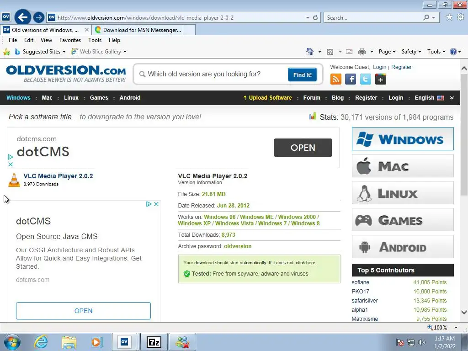This screenshot has width=468, height=351.
Task: Open the File menu
Action: [x=13, y=40]
